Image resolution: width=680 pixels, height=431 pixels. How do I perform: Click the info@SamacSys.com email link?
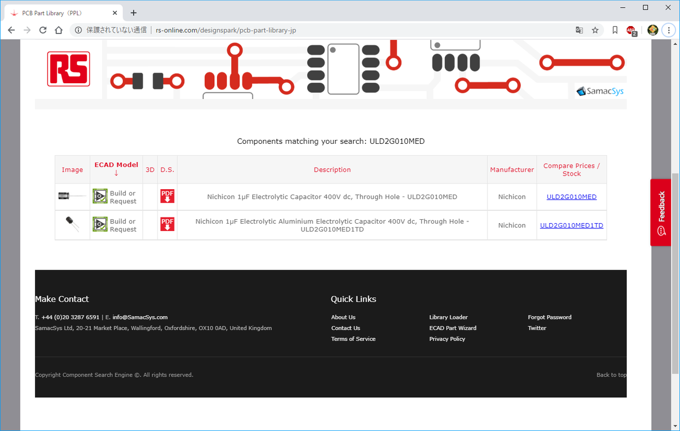point(140,317)
